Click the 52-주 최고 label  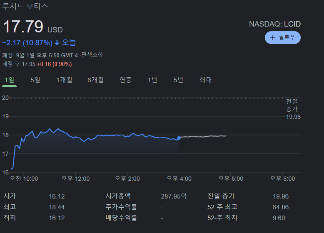click(222, 207)
